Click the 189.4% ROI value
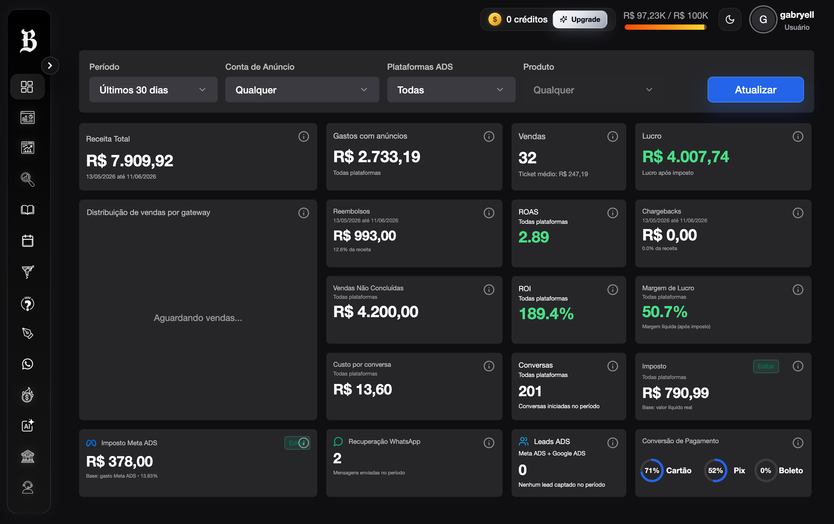The image size is (834, 524). [x=546, y=313]
